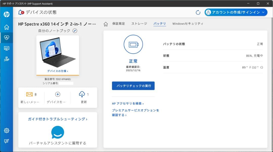Run バッテリチェックの実行
Viewport: 273px width, 152px height.
[133, 86]
